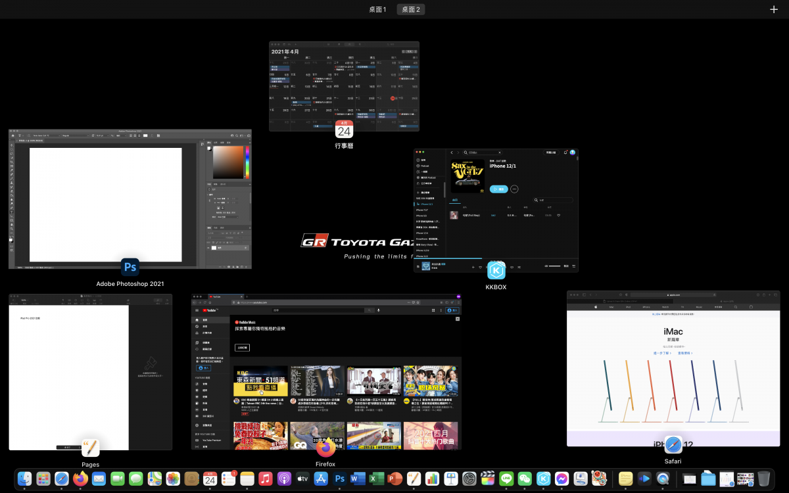789x493 pixels.
Task: Open Mail from the Dock
Action: click(99, 479)
